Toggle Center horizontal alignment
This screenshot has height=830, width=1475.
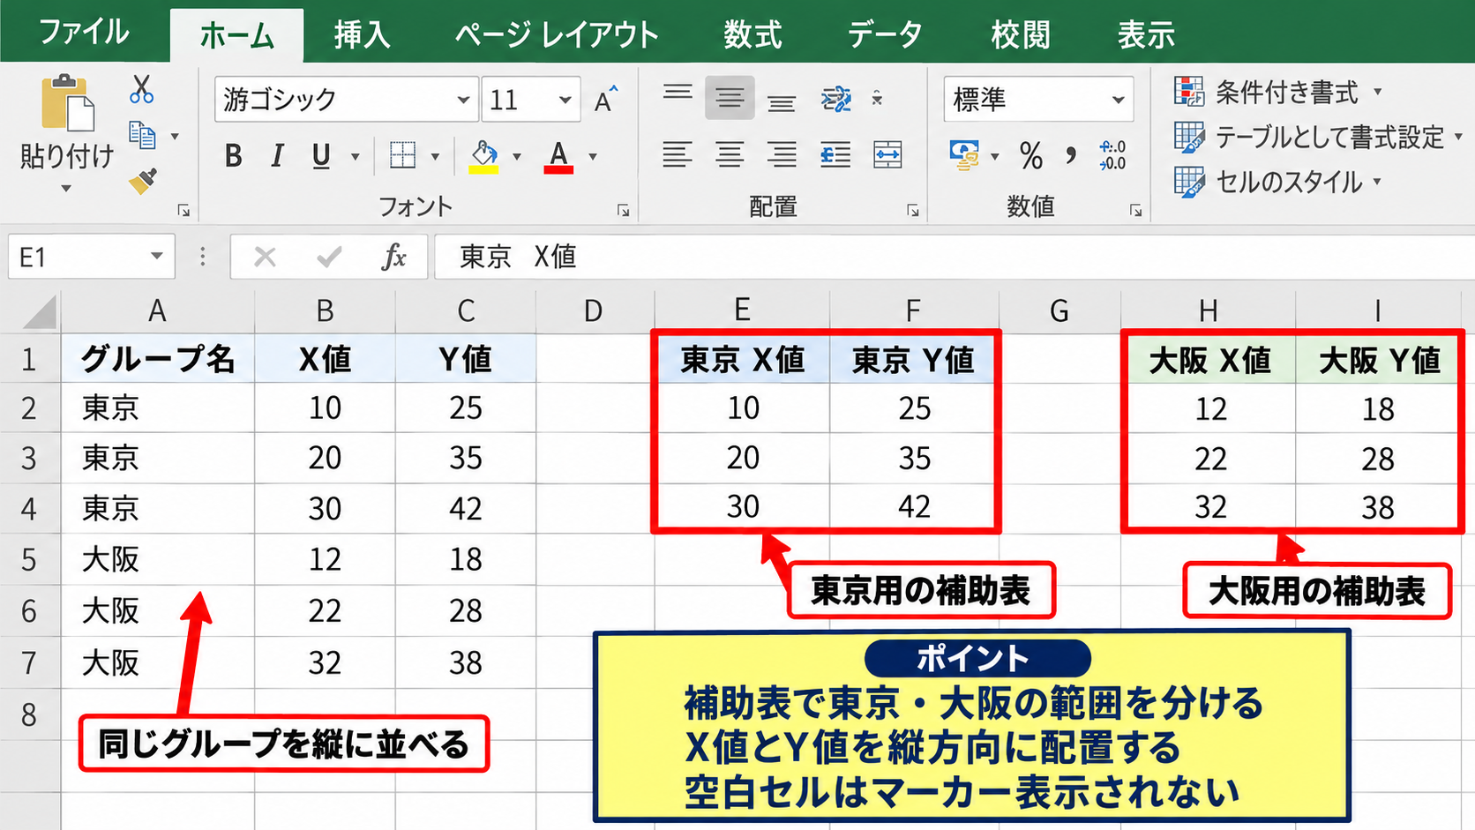pyautogui.click(x=730, y=155)
